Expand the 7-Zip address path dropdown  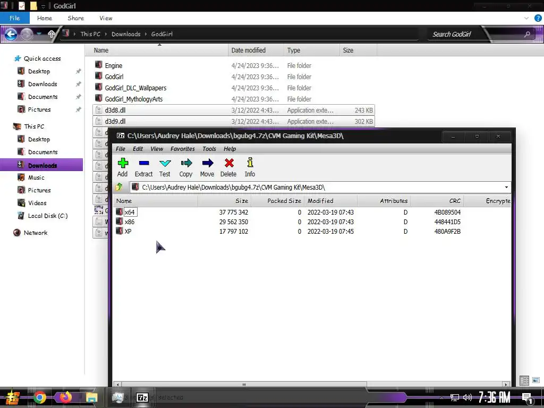pos(506,188)
